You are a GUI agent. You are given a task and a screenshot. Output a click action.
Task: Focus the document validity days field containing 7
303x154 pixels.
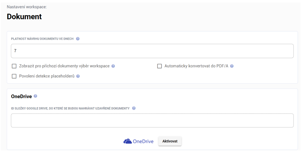tap(152, 51)
